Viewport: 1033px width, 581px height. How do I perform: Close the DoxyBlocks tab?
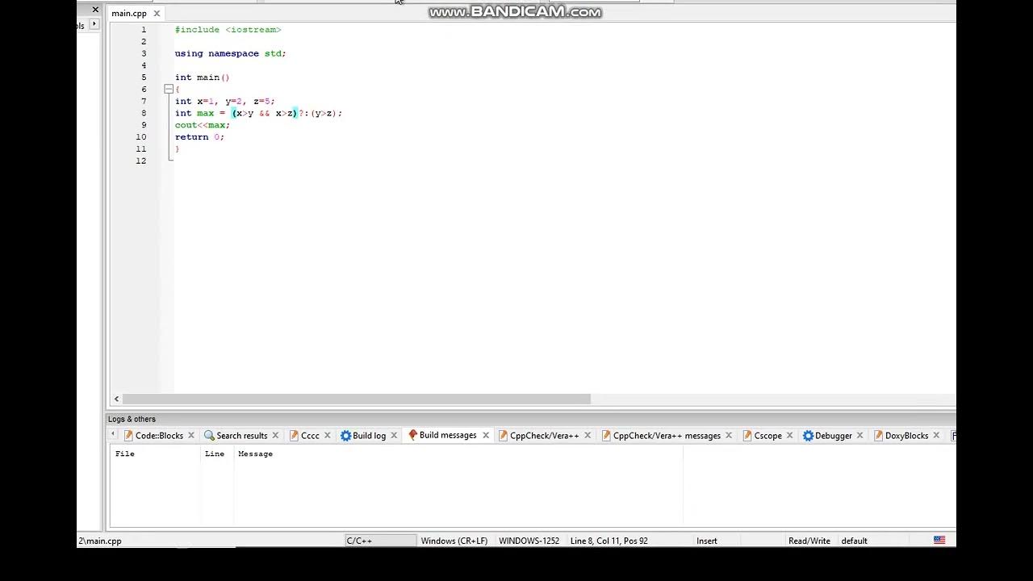[936, 436]
